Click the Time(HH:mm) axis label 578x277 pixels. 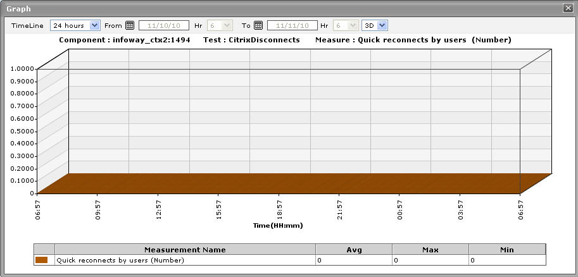click(278, 225)
